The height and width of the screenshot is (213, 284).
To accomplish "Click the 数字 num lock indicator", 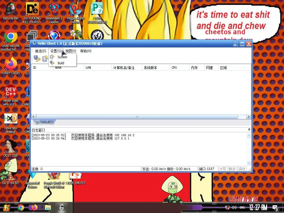I will (x=232, y=169).
